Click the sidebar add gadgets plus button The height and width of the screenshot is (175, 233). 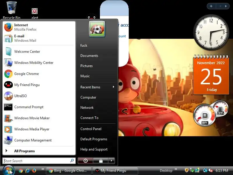(211, 6)
